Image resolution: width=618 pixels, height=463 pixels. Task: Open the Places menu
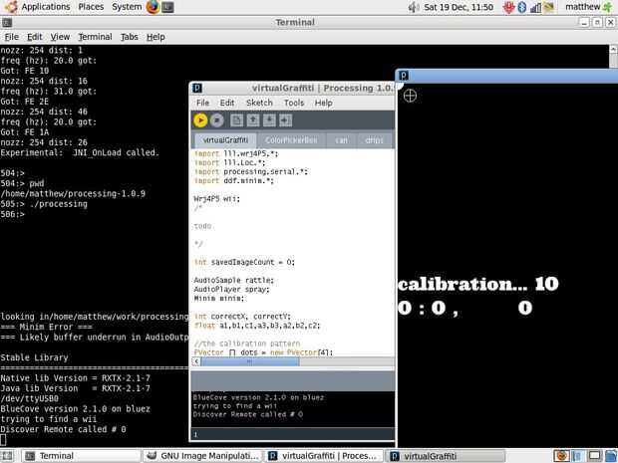[x=91, y=7]
